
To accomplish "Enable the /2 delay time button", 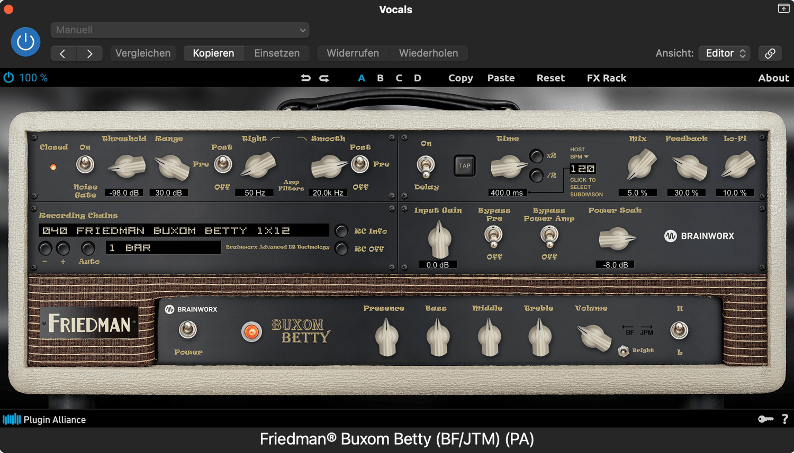I will [x=536, y=175].
